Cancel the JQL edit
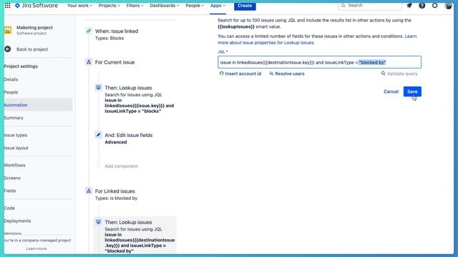Image resolution: width=458 pixels, height=257 pixels. click(391, 91)
